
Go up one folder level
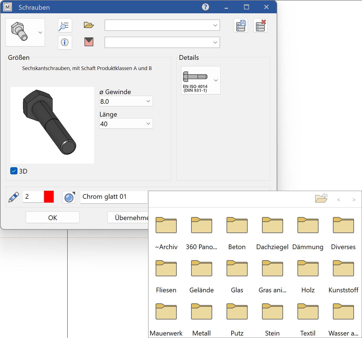(321, 198)
